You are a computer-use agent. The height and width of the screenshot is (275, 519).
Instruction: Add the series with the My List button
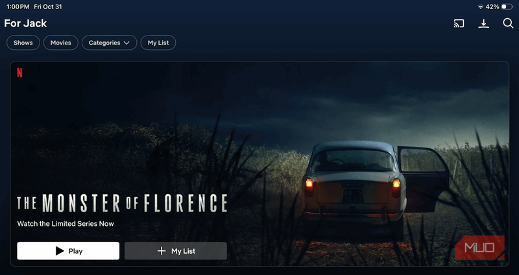coord(176,251)
